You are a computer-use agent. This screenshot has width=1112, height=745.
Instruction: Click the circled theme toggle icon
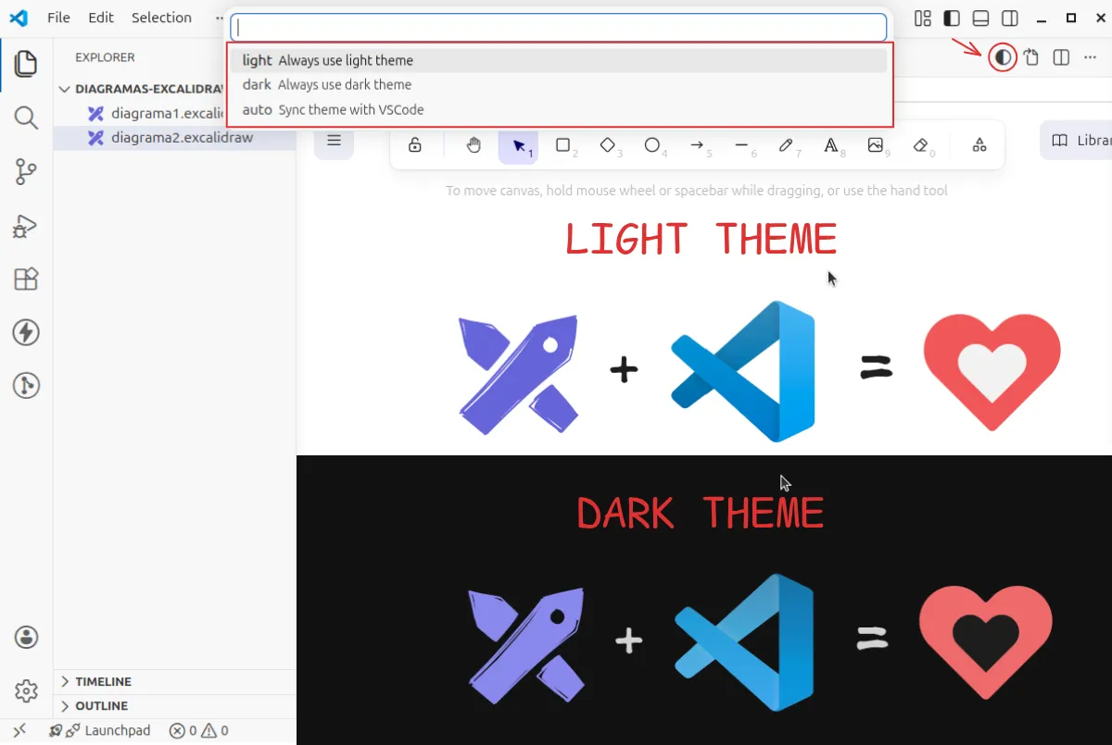[x=1002, y=57]
